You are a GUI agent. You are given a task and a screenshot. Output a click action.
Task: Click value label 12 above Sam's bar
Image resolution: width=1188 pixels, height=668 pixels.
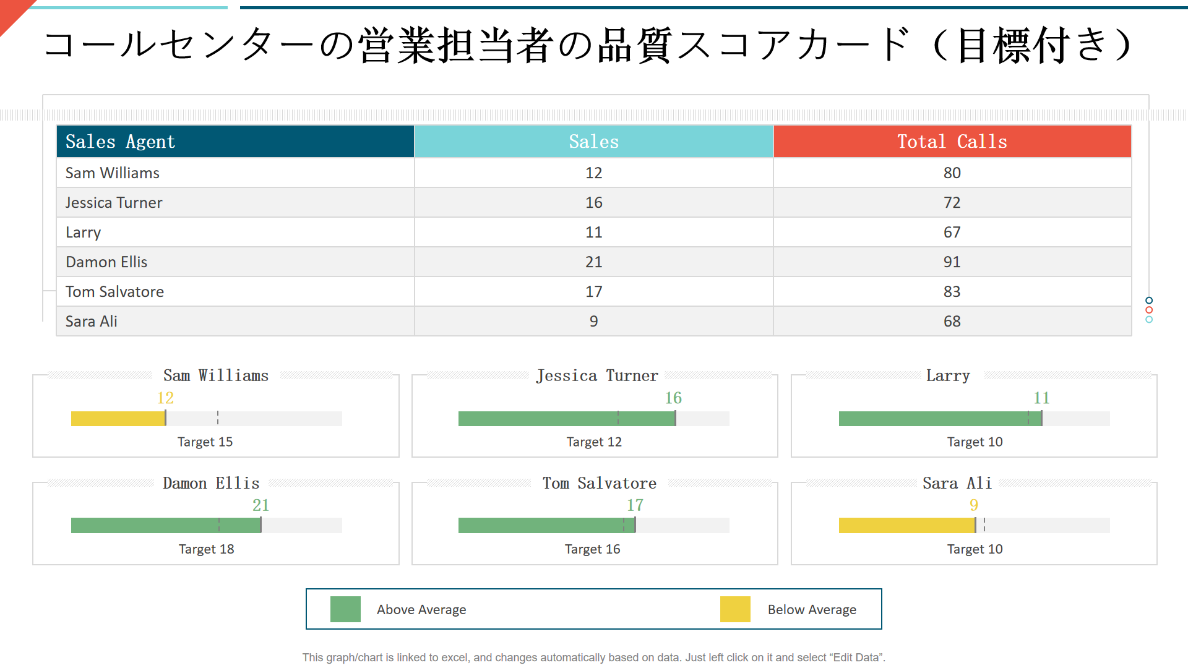(165, 398)
